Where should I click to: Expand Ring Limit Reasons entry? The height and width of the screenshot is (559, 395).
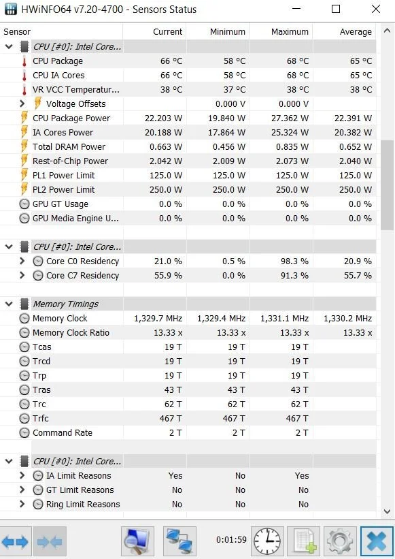coord(22,504)
